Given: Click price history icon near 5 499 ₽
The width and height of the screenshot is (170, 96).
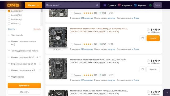Looking at the screenshot, I should [x=148, y=30].
